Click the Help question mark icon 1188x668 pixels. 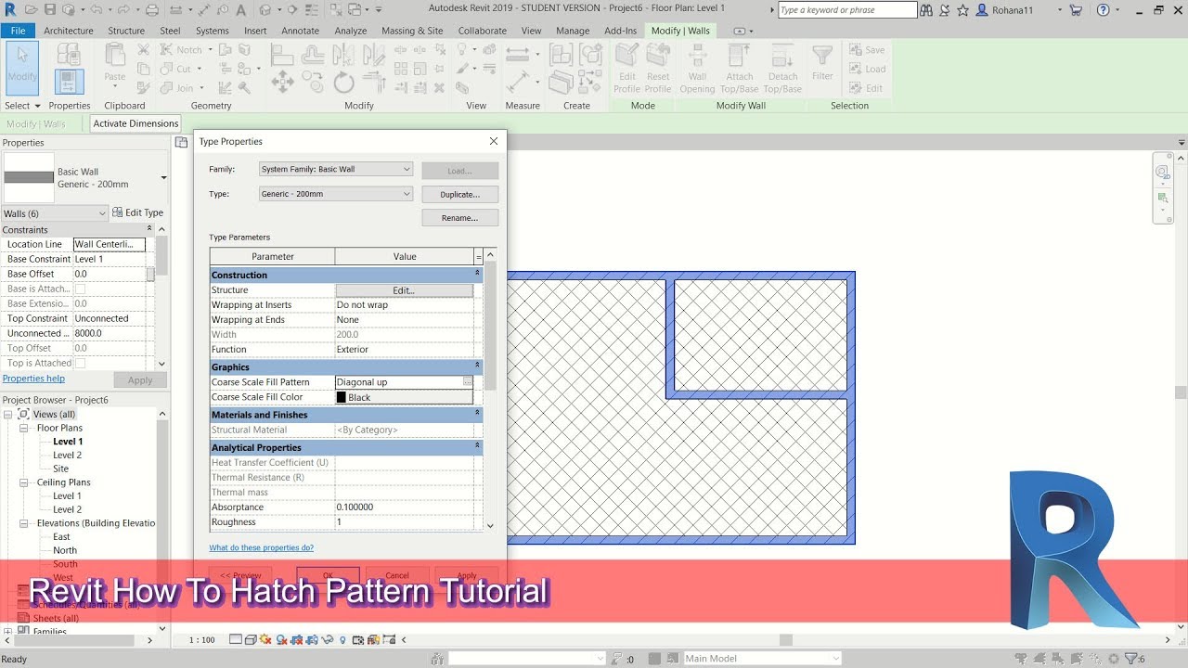1103,10
